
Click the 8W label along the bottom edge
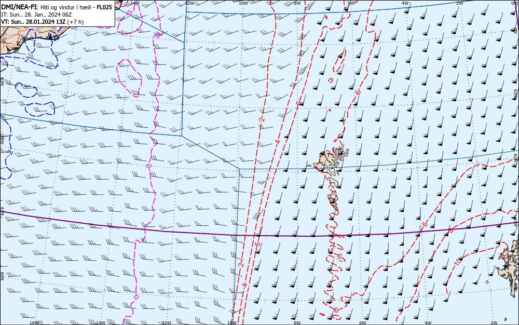(297, 323)
